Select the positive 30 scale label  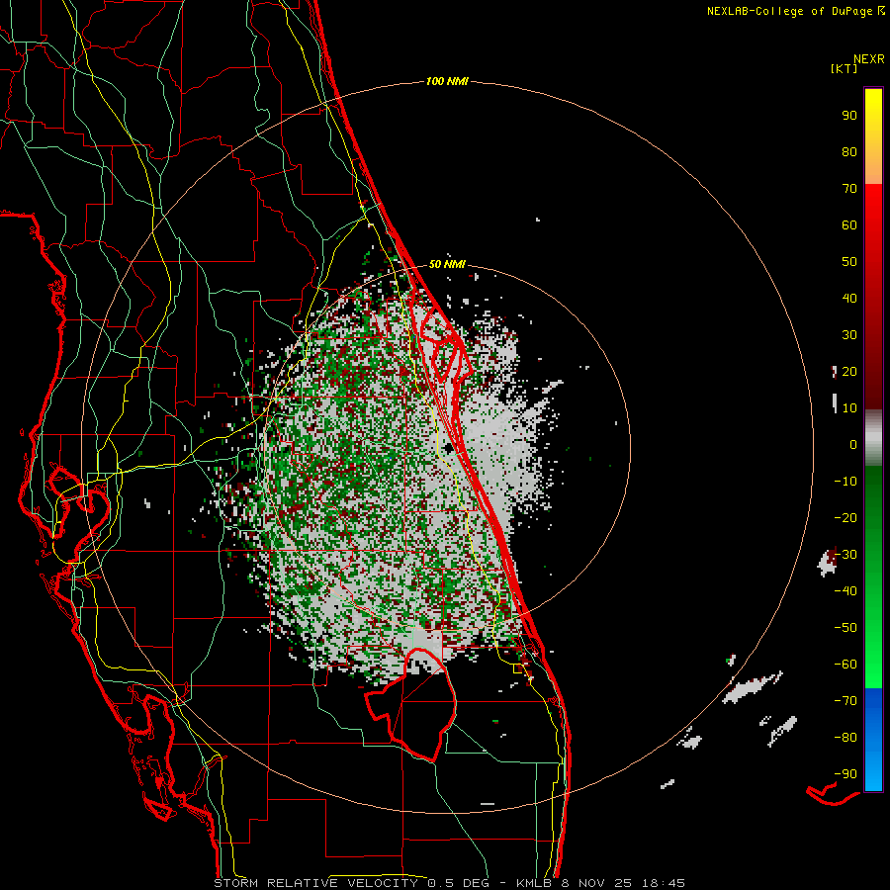(x=849, y=335)
